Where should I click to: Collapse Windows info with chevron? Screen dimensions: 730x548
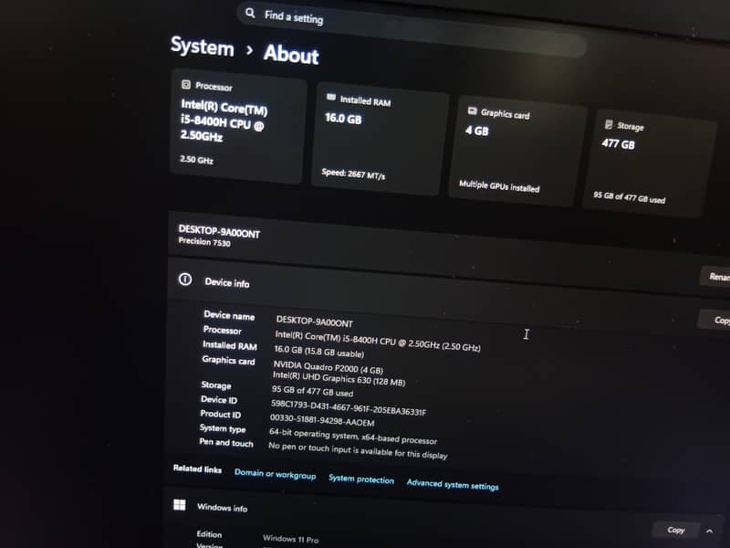(x=709, y=531)
